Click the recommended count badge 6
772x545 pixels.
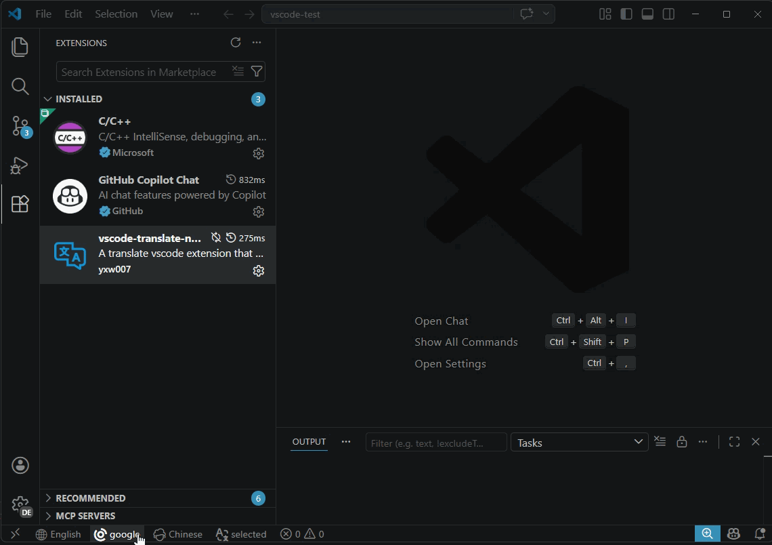[258, 498]
